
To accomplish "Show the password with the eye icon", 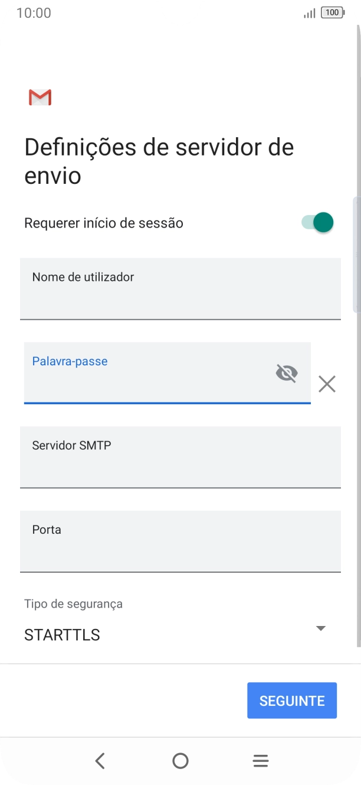I will [287, 373].
